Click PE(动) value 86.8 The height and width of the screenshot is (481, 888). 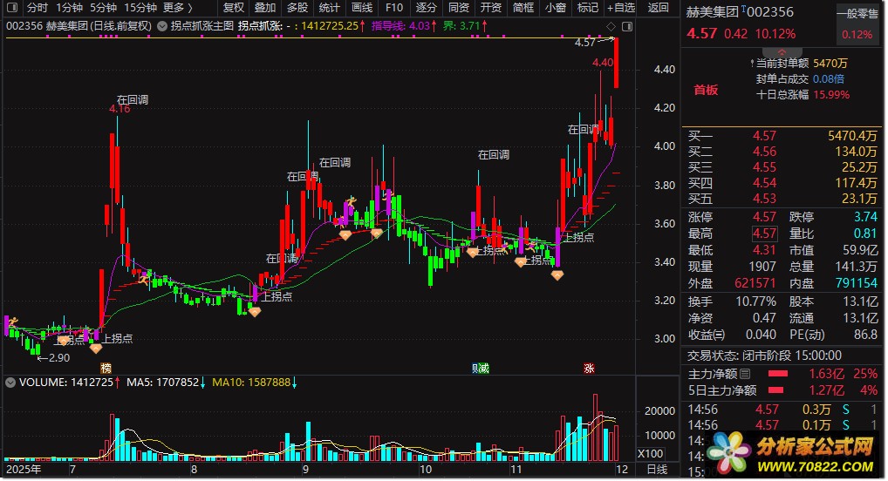tap(865, 335)
